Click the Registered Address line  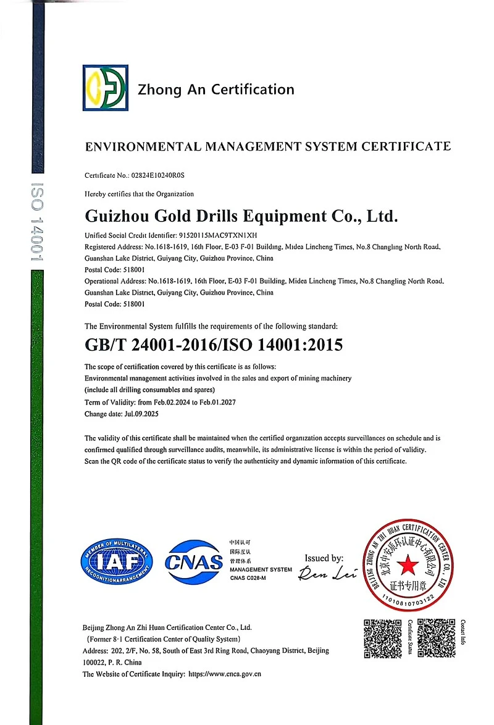262,247
